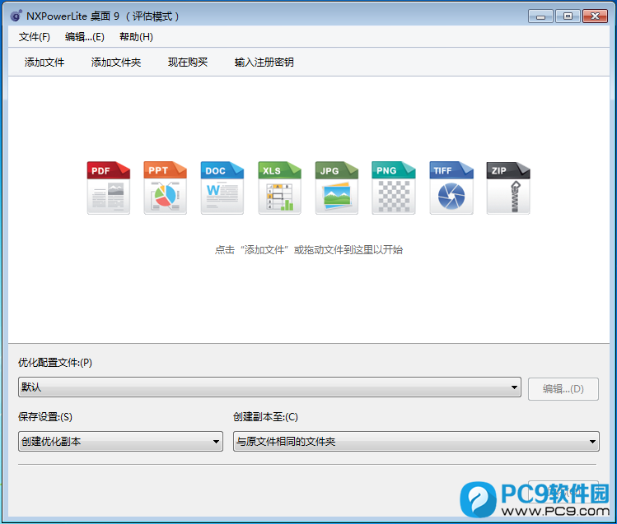Open the 保存设置 dropdown showing 创建优化副本
The width and height of the screenshot is (617, 524).
pos(120,442)
